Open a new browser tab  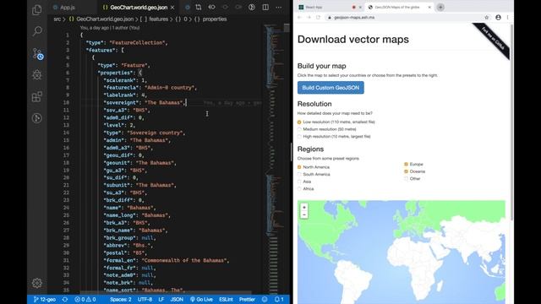click(440, 8)
